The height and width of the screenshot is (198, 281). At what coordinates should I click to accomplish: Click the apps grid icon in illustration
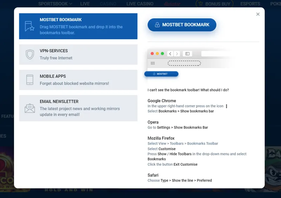[x=153, y=63]
